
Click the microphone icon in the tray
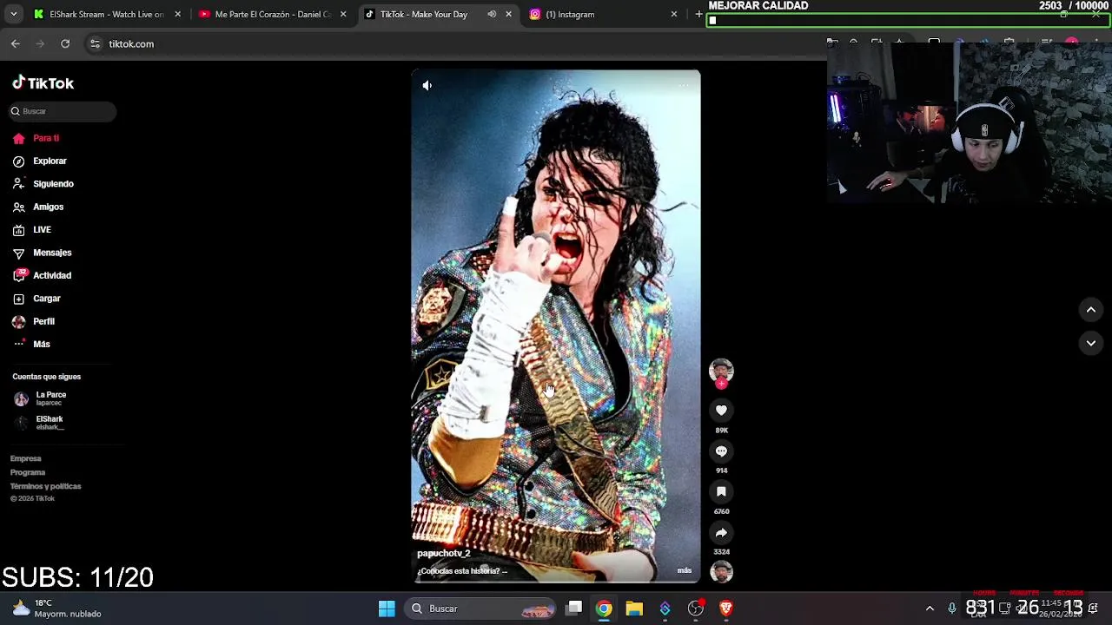click(952, 609)
